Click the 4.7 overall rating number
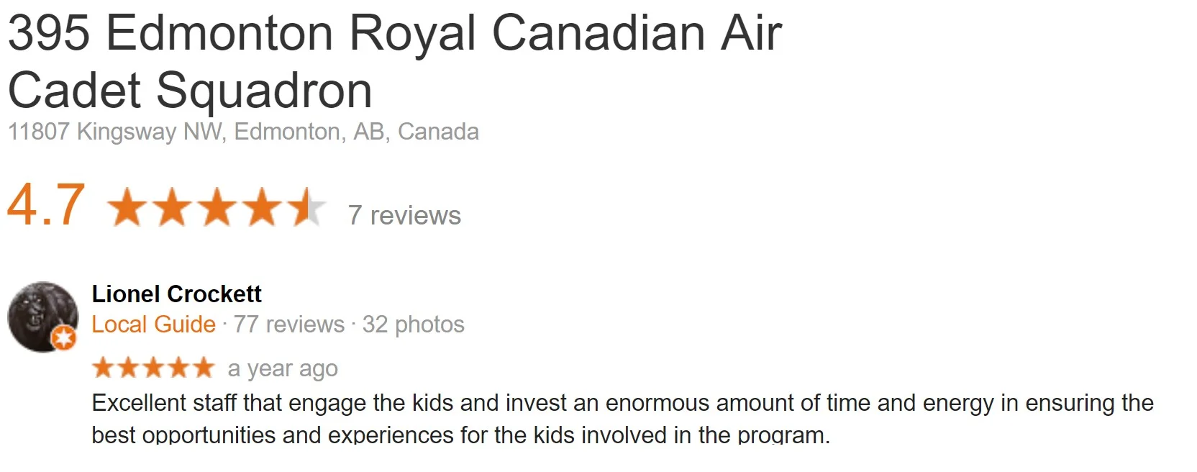The image size is (1197, 472). [46, 205]
